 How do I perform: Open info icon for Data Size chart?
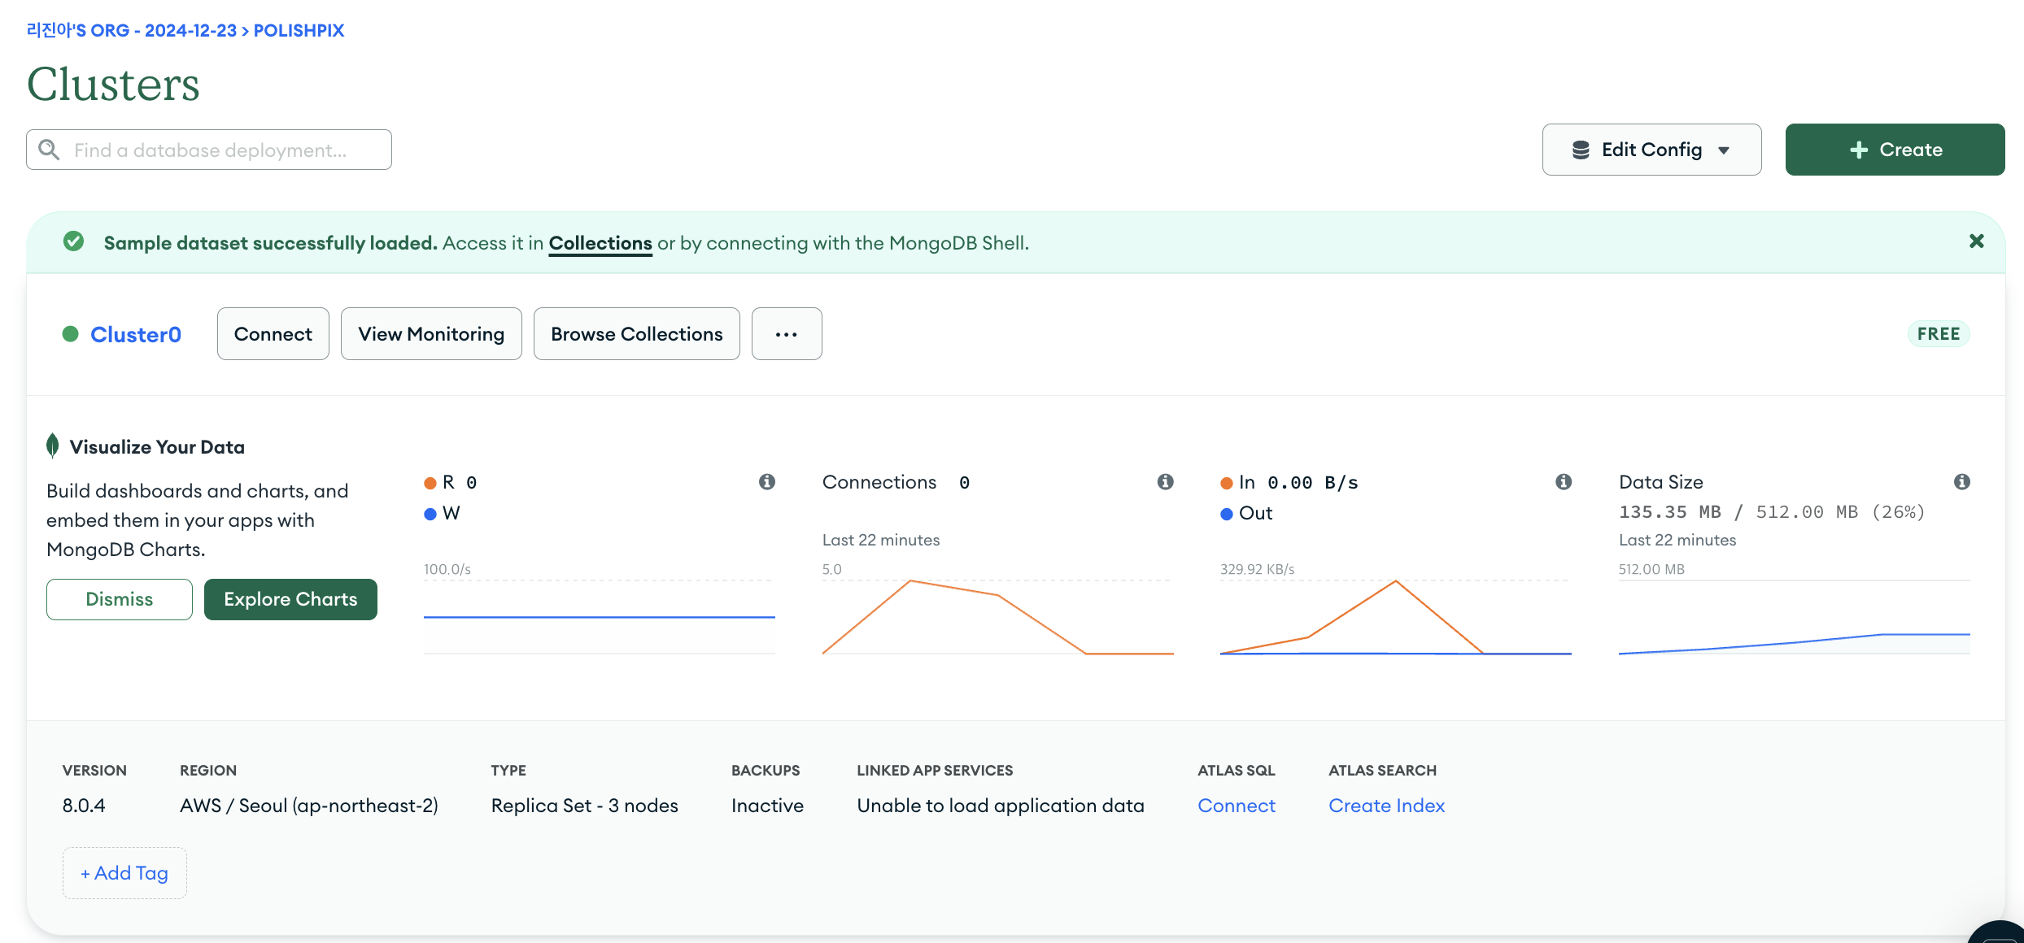[1962, 482]
